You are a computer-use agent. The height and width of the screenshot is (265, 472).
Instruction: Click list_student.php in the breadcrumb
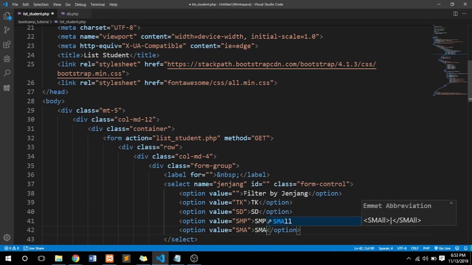point(72,22)
